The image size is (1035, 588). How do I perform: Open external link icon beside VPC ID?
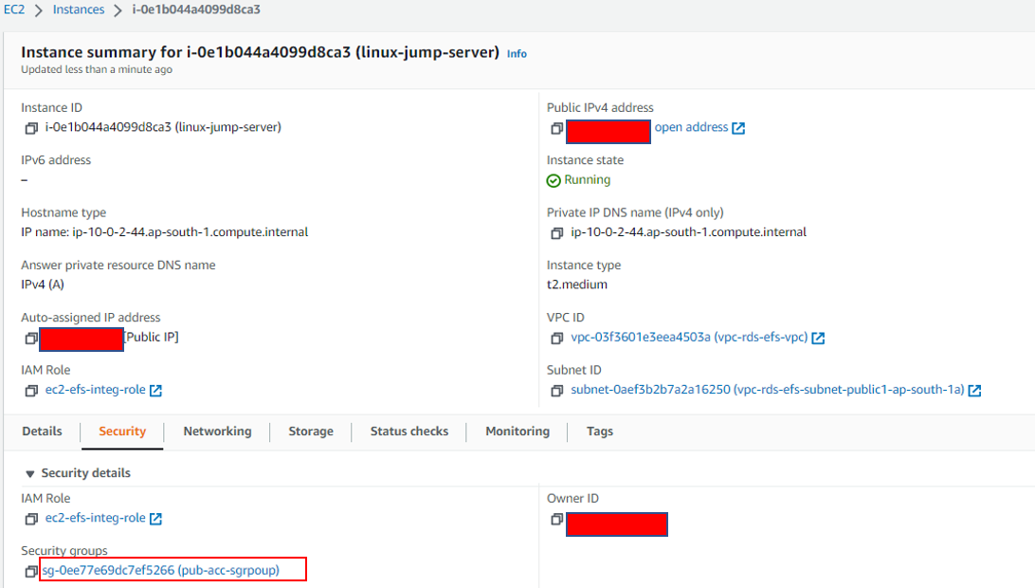click(818, 339)
